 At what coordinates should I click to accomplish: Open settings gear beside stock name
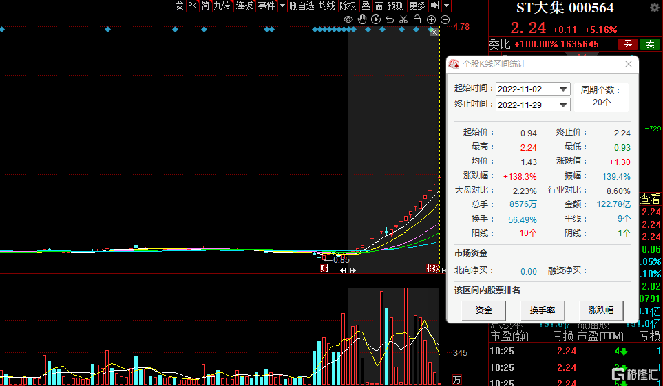pyautogui.click(x=654, y=8)
